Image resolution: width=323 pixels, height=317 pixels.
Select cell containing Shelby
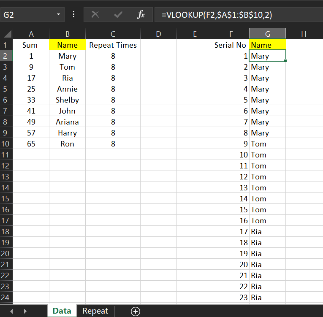pyautogui.click(x=68, y=100)
